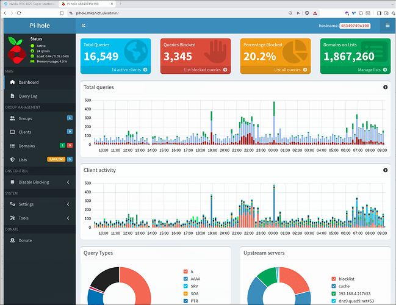Expand the Settings submenu chevron
The image size is (396, 305).
[x=68, y=204]
